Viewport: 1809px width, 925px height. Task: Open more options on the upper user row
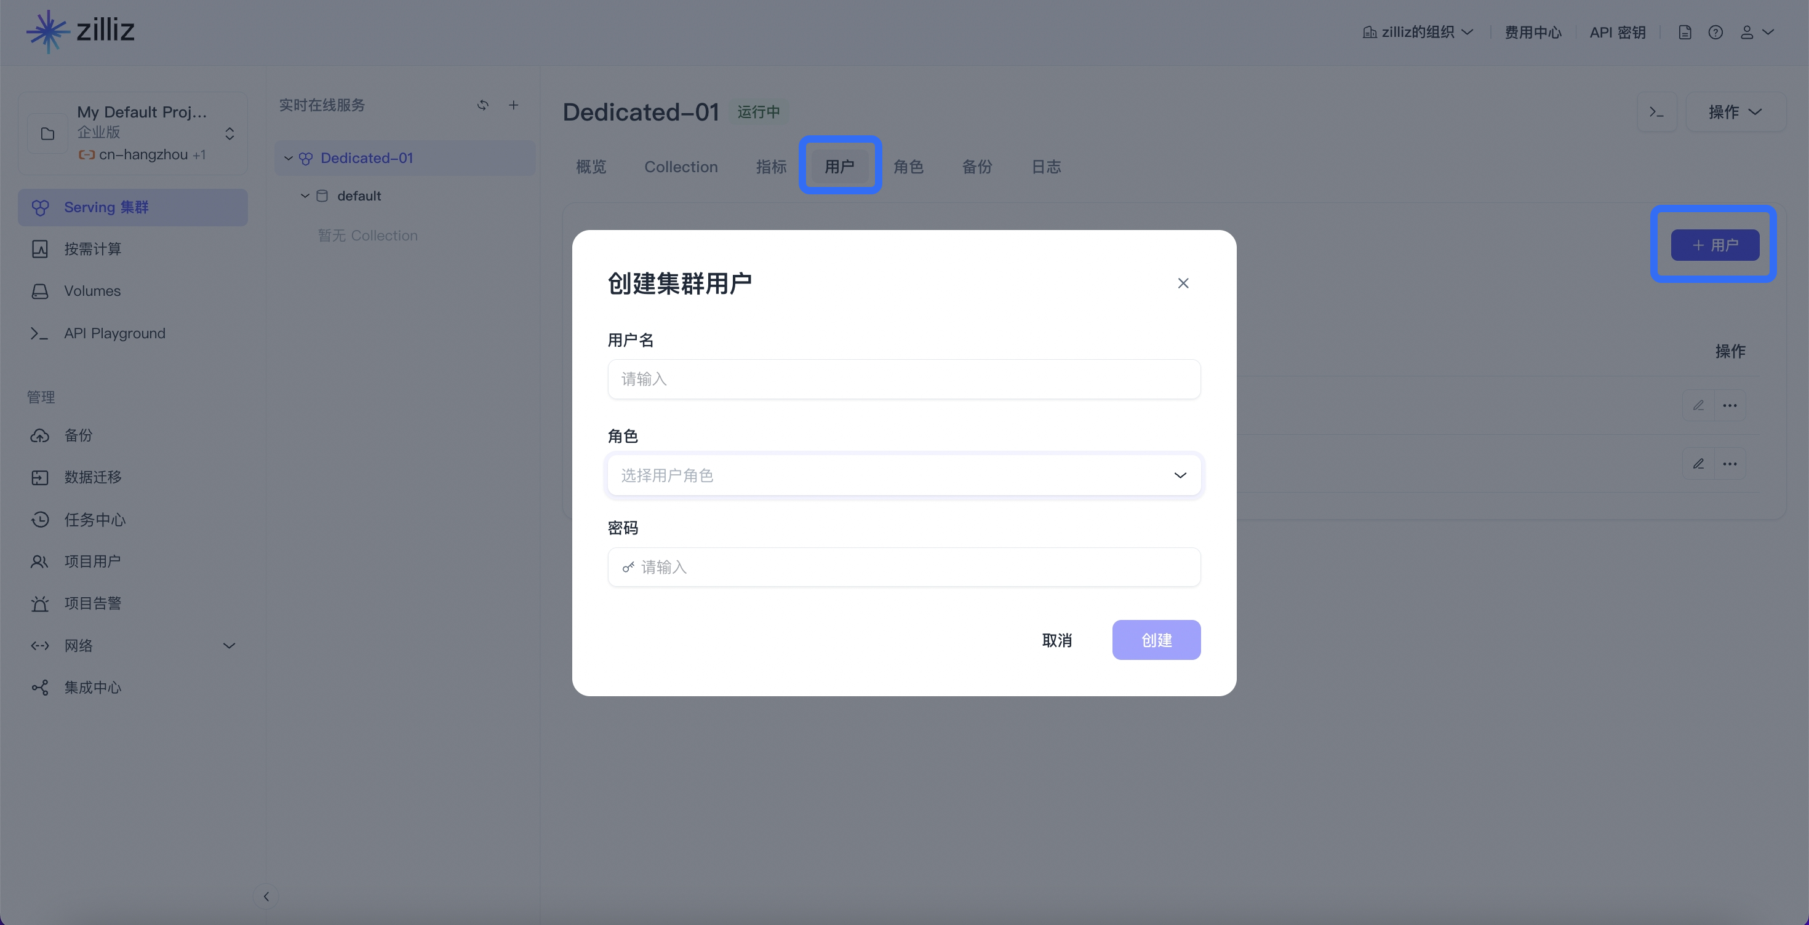point(1730,406)
